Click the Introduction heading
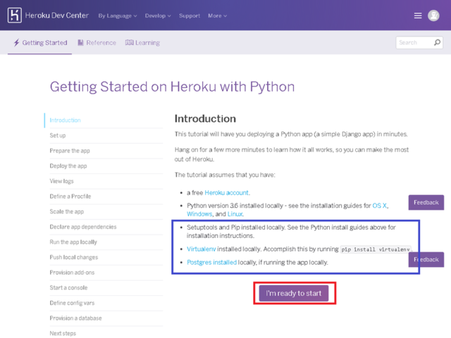The width and height of the screenshot is (451, 338). (x=205, y=119)
